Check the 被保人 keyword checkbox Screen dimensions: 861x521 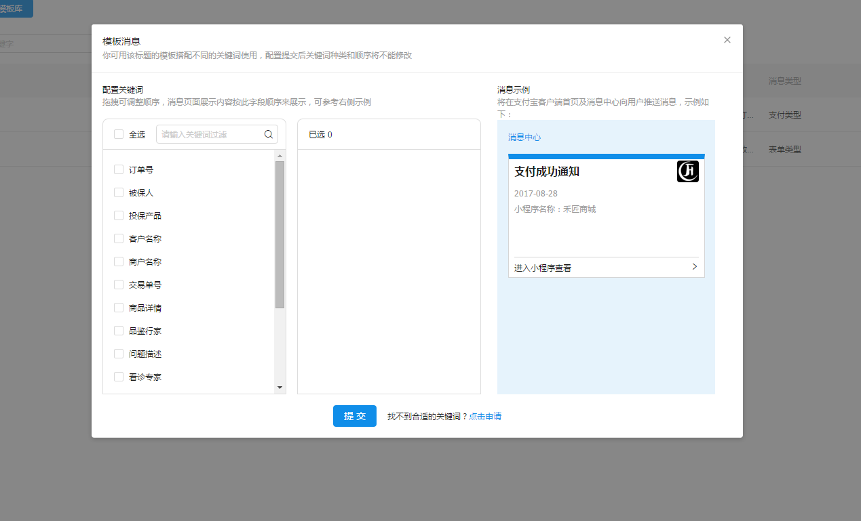[119, 192]
